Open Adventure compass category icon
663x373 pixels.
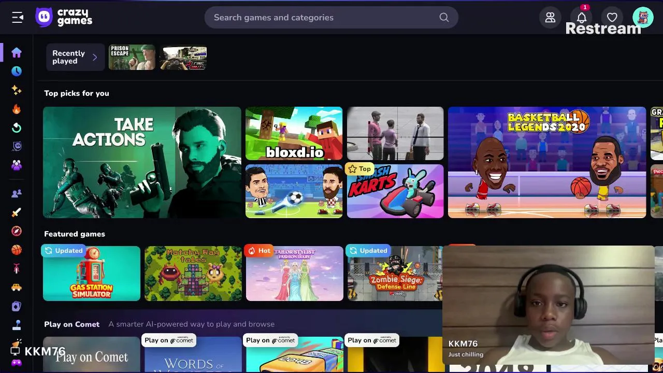point(17,231)
